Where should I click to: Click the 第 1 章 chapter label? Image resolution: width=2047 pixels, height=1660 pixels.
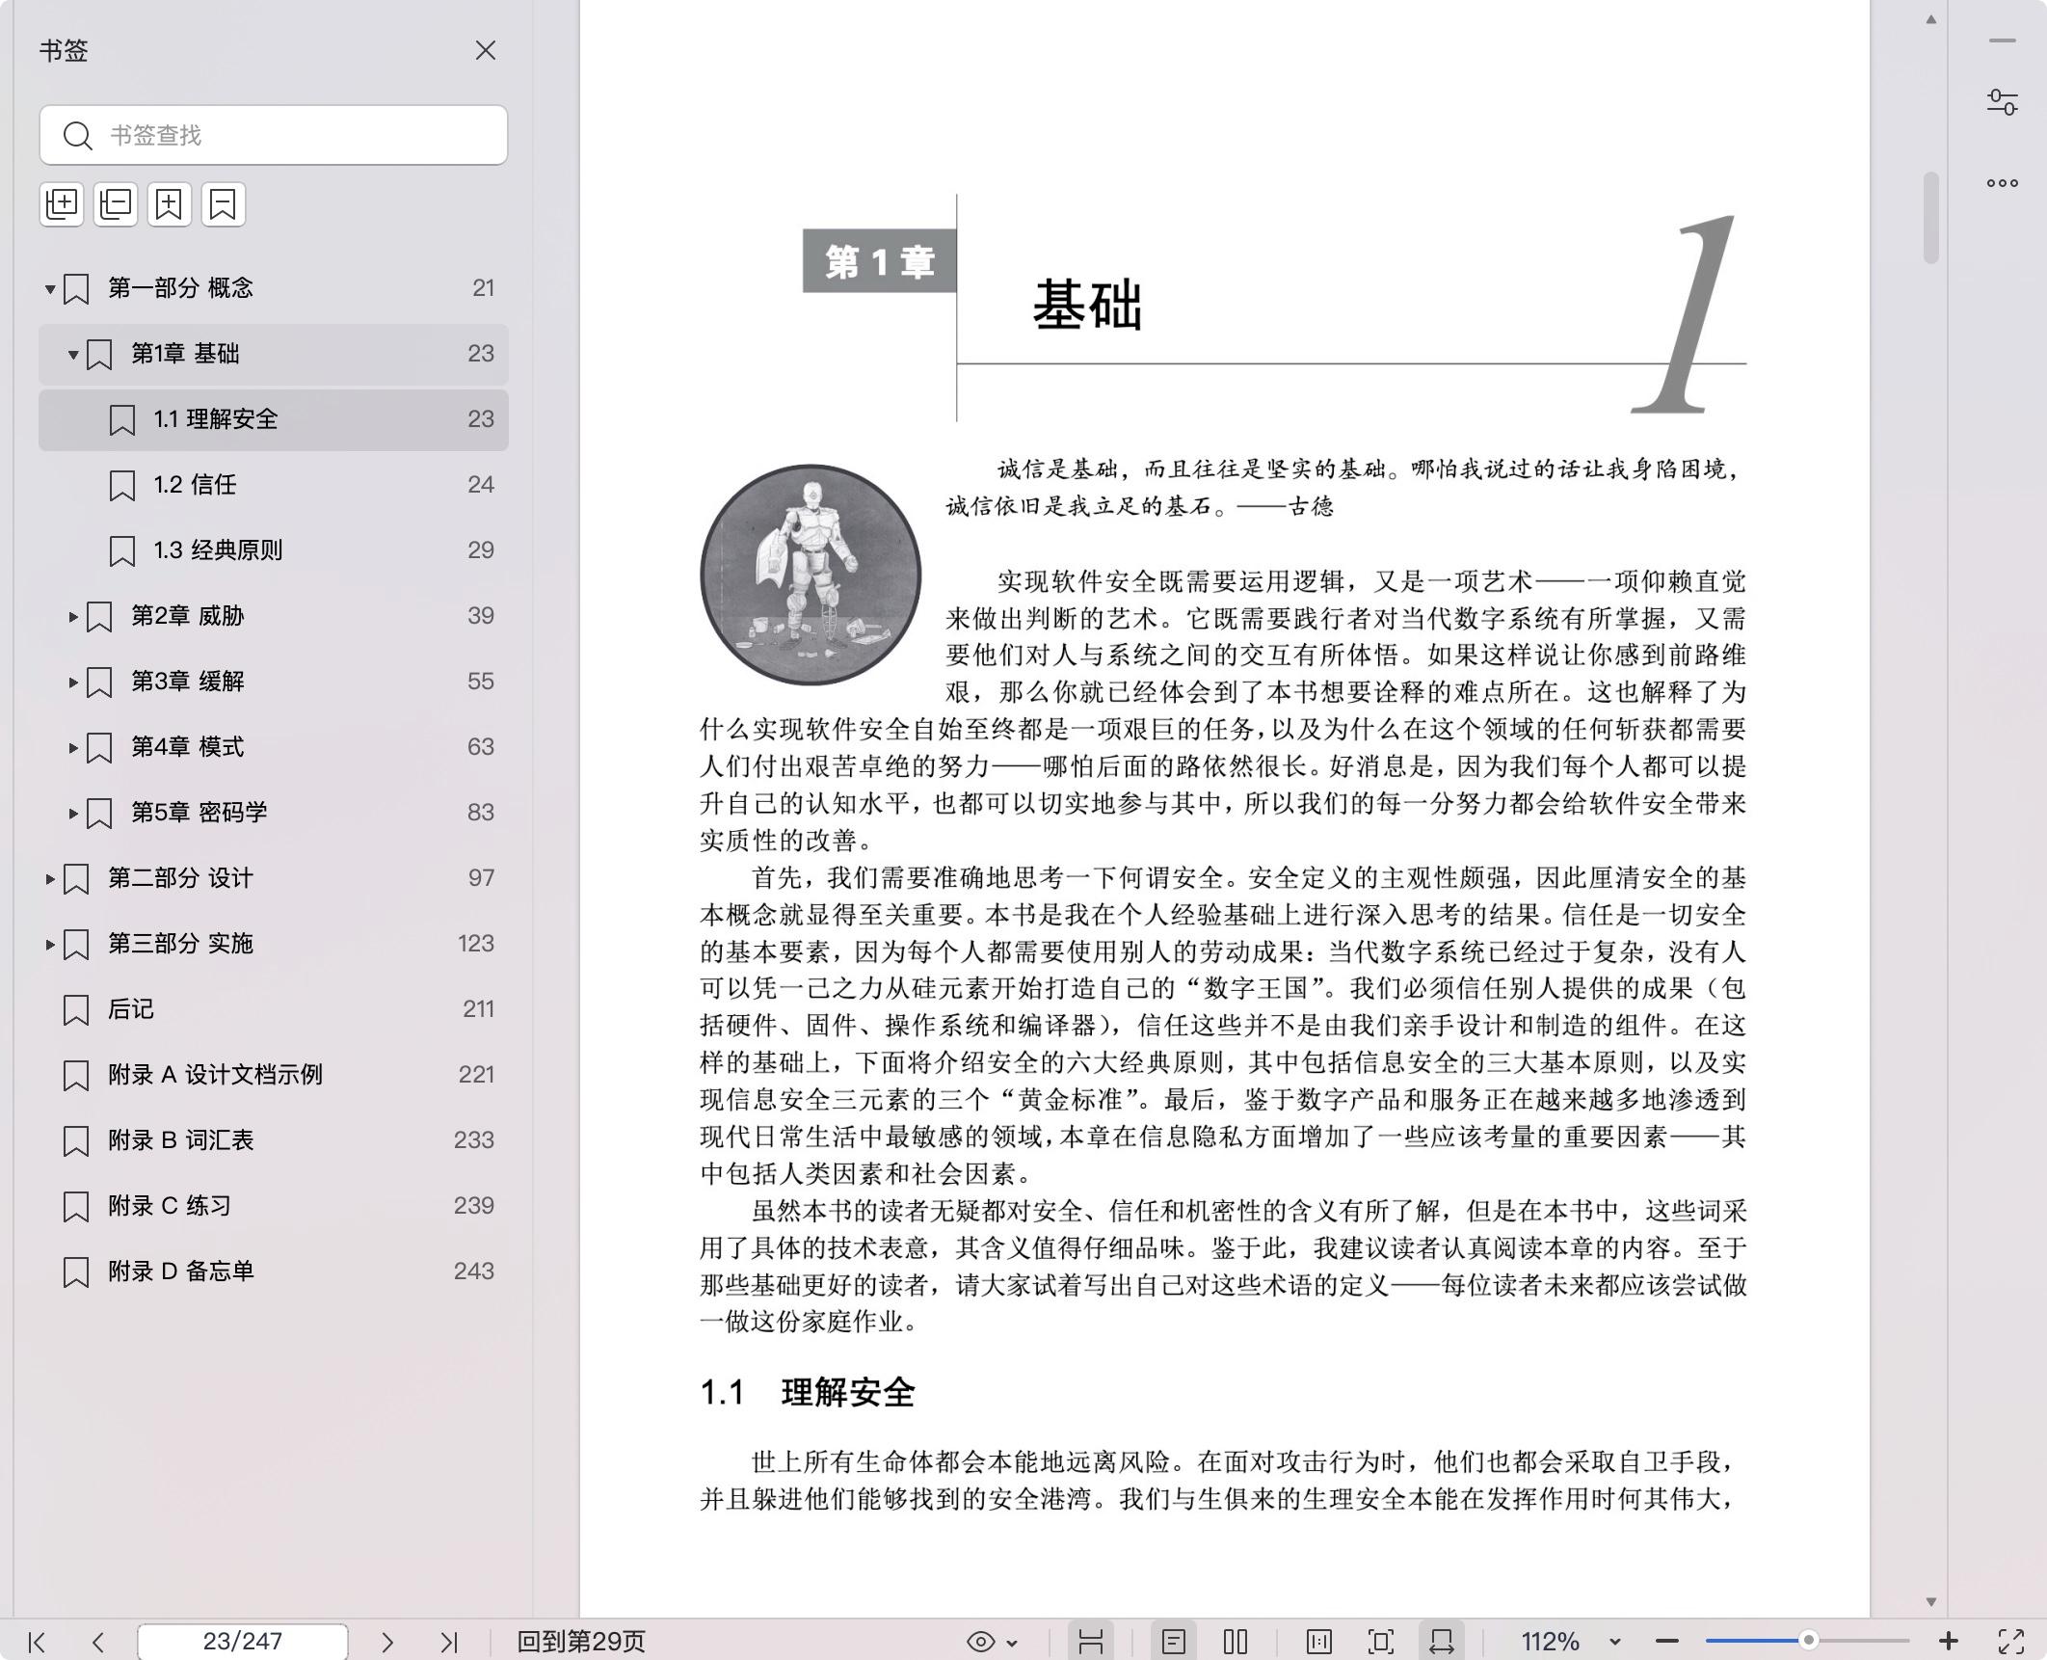880,261
